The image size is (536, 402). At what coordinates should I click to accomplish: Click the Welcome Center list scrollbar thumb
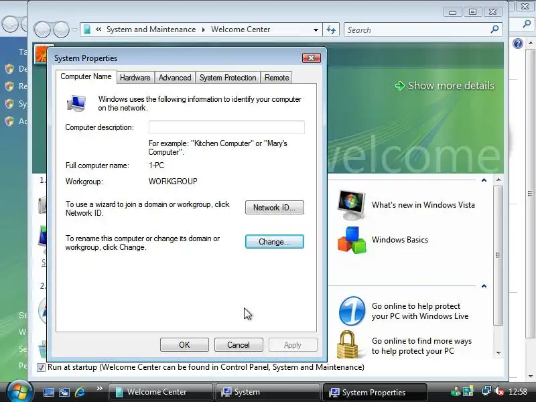tap(498, 255)
